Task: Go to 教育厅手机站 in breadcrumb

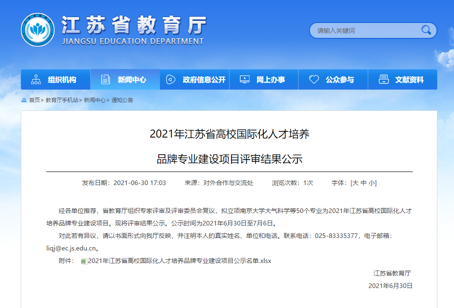Action: click(62, 100)
